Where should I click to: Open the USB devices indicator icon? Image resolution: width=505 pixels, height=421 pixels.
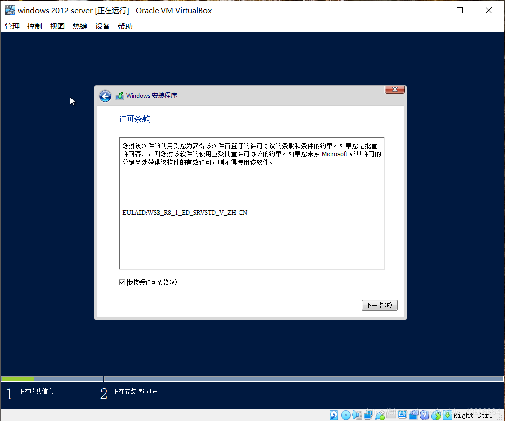click(x=380, y=415)
